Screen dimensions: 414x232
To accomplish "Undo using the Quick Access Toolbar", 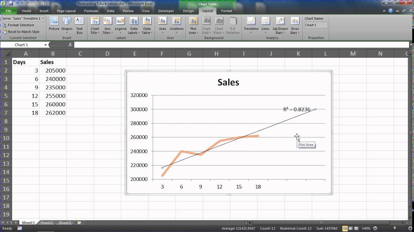I will [18, 4].
